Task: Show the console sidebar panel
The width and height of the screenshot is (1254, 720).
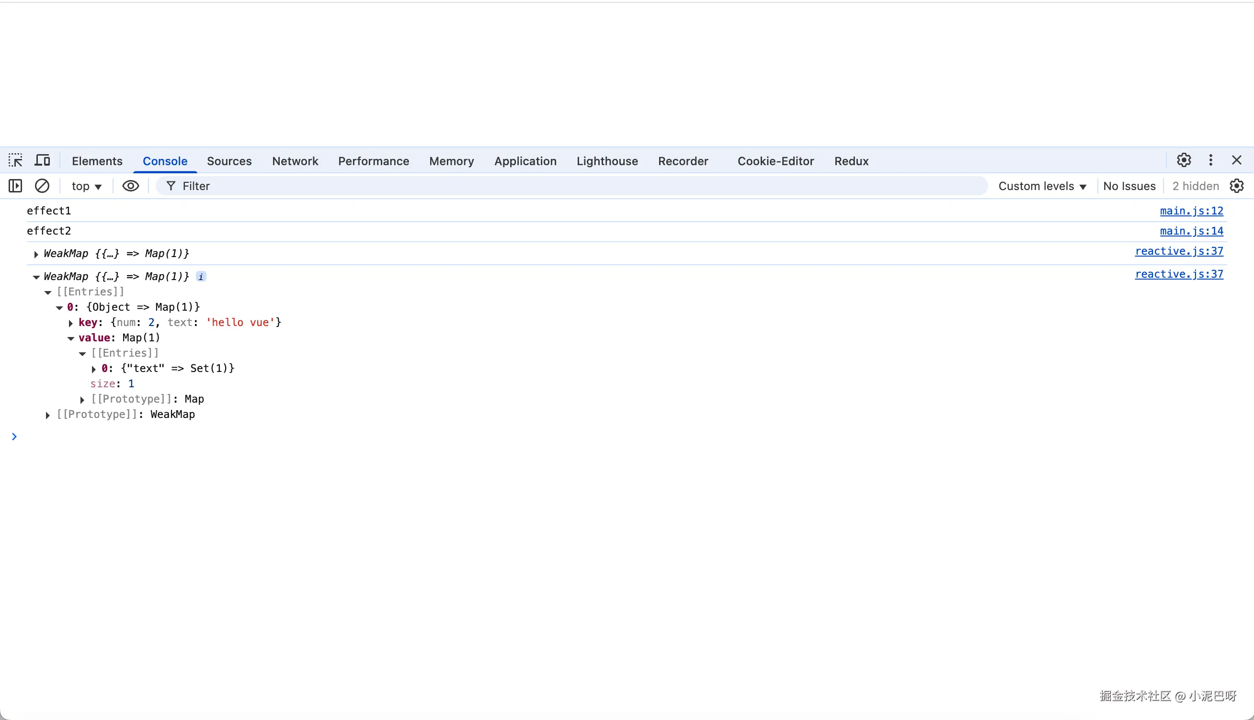Action: click(x=15, y=186)
